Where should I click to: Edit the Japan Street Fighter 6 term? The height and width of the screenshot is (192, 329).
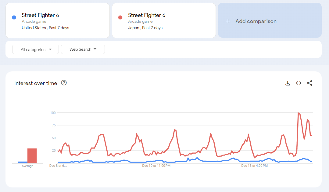pos(164,20)
